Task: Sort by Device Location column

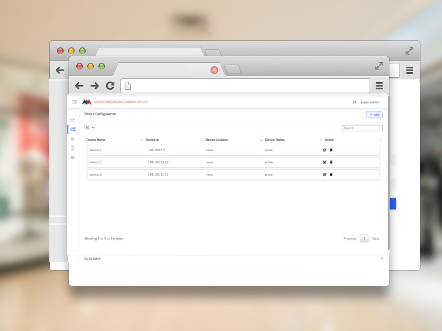Action: [x=232, y=140]
